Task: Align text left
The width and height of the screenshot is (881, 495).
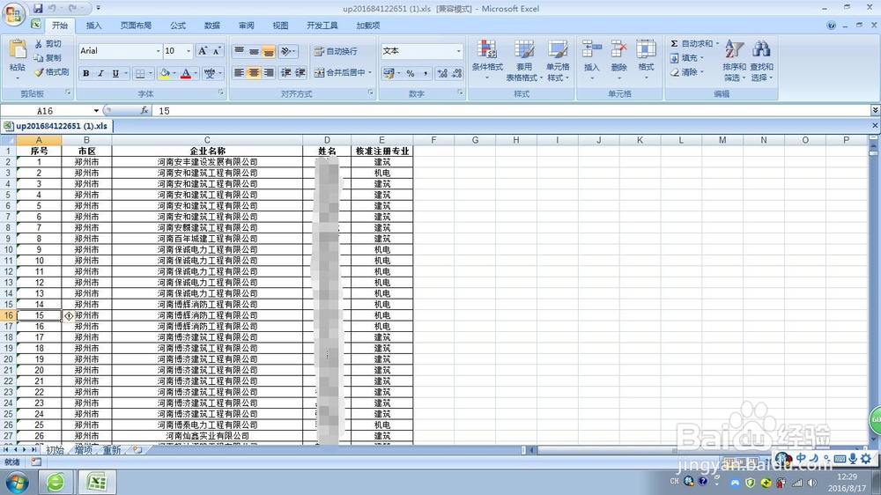Action: click(x=239, y=73)
